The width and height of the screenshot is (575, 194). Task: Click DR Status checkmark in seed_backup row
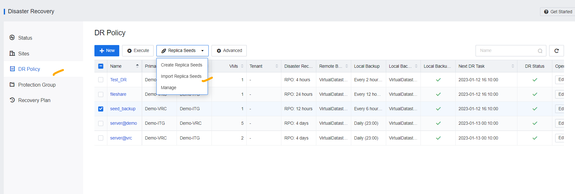pos(535,109)
